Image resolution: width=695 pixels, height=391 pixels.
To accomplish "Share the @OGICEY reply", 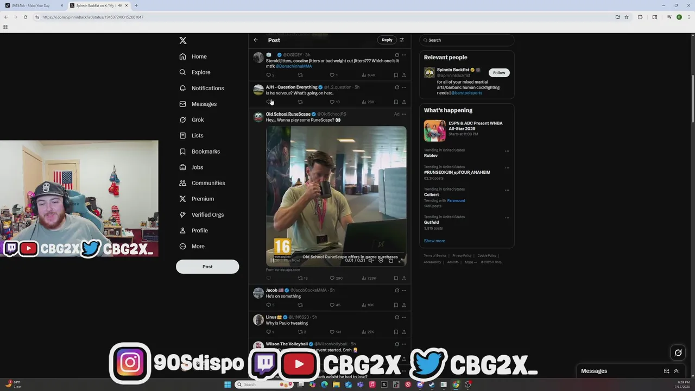I will coord(404,75).
